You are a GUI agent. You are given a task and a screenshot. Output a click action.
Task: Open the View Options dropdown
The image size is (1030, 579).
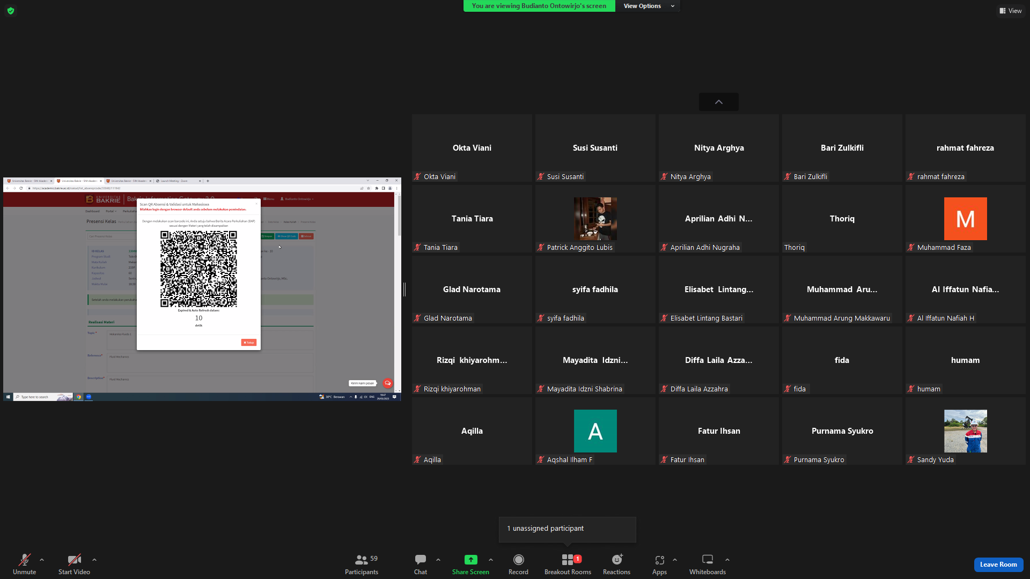coord(649,6)
